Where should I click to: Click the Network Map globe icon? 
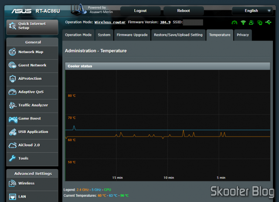click(x=13, y=52)
